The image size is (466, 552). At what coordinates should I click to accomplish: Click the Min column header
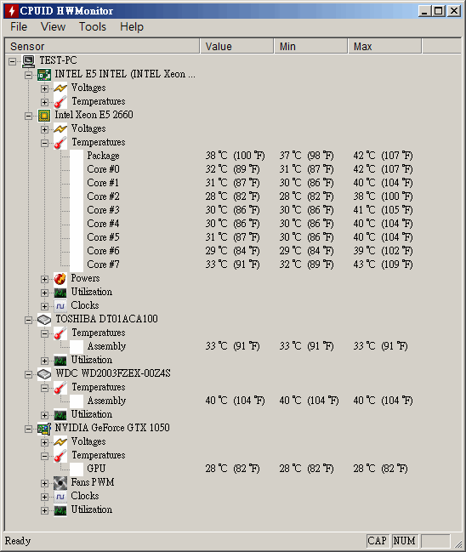(x=310, y=47)
